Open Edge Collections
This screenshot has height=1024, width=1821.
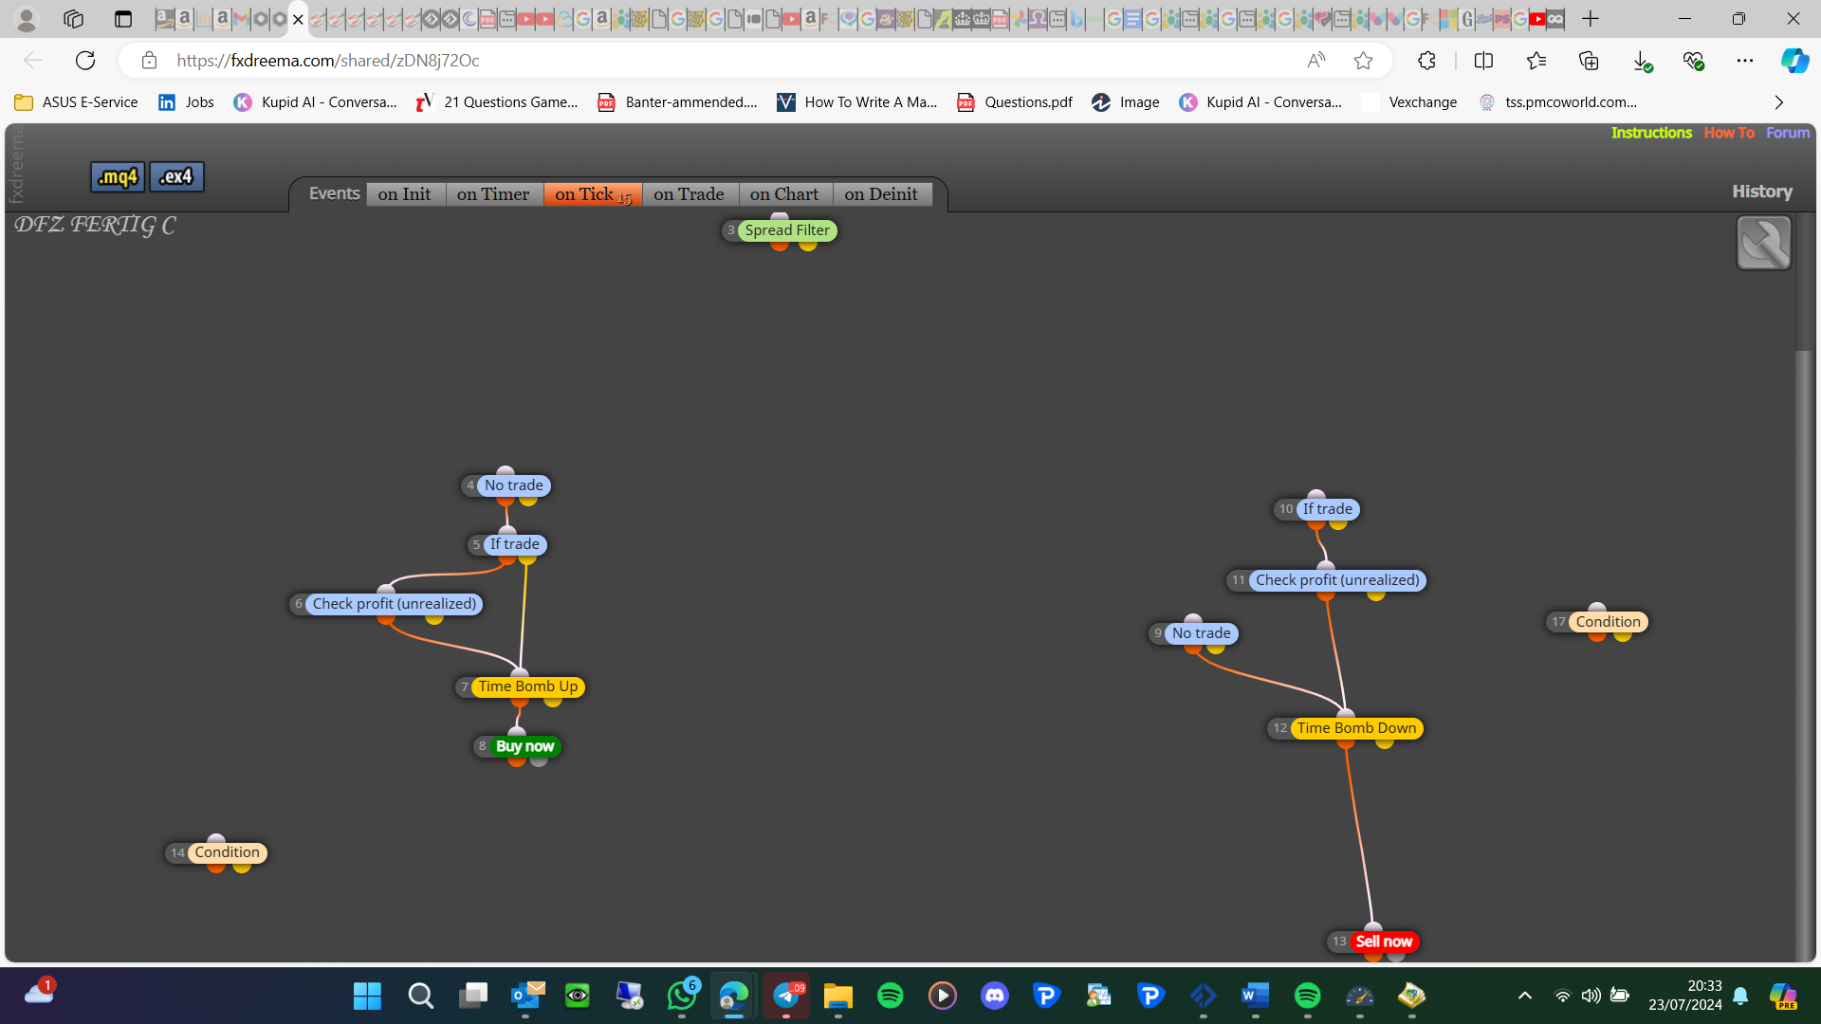coord(1589,61)
